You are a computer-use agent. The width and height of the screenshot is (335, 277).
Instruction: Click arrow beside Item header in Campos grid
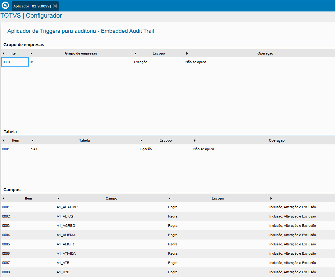pyautogui.click(x=4, y=199)
